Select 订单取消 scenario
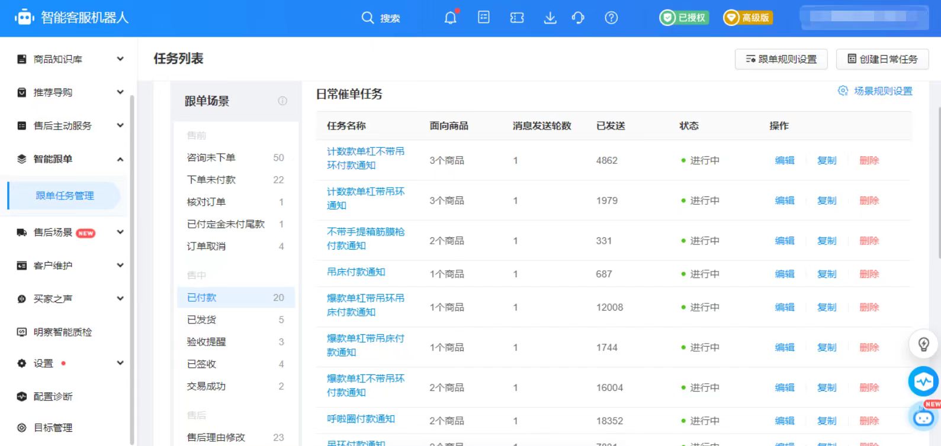Screen dimensions: 941x446 point(236,246)
